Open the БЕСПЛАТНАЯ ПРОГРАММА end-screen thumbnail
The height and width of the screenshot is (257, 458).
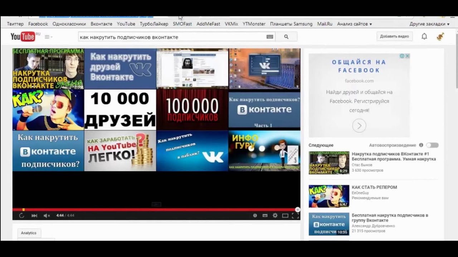coord(48,69)
